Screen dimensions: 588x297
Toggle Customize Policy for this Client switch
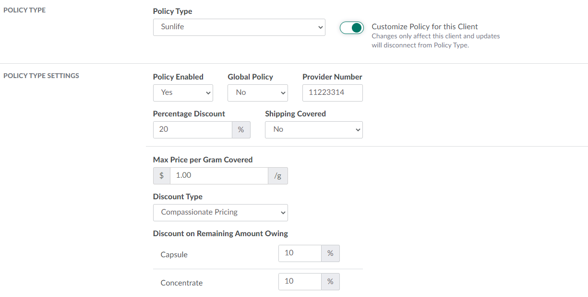pos(351,28)
